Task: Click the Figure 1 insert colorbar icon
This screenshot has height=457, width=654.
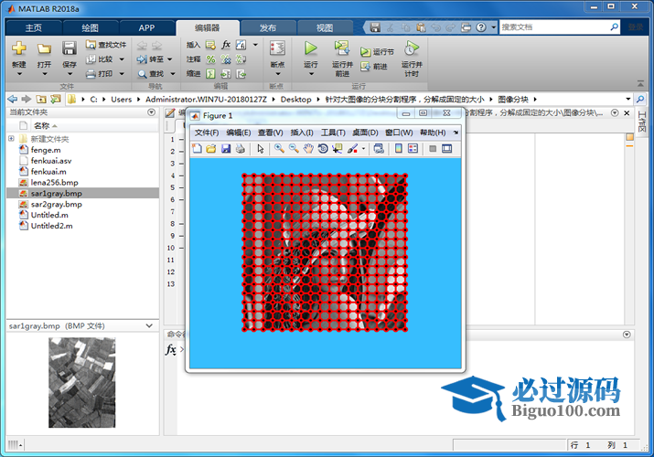Action: tap(398, 149)
